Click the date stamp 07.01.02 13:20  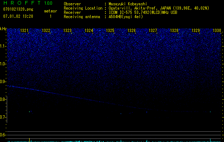tap(18, 16)
